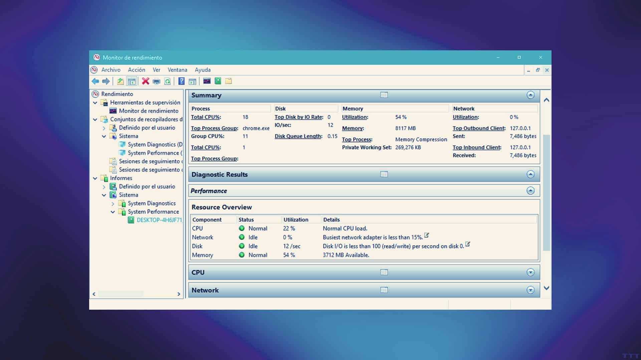Click the popout icon next to Disk I/O details
The image size is (641, 360).
click(x=468, y=244)
